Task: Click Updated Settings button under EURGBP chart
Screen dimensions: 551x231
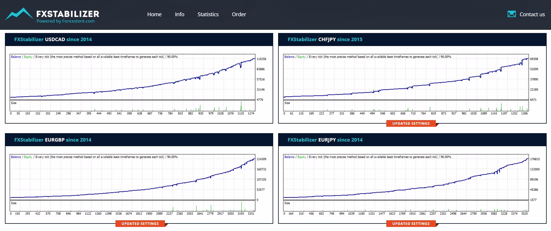Action: tap(140, 224)
